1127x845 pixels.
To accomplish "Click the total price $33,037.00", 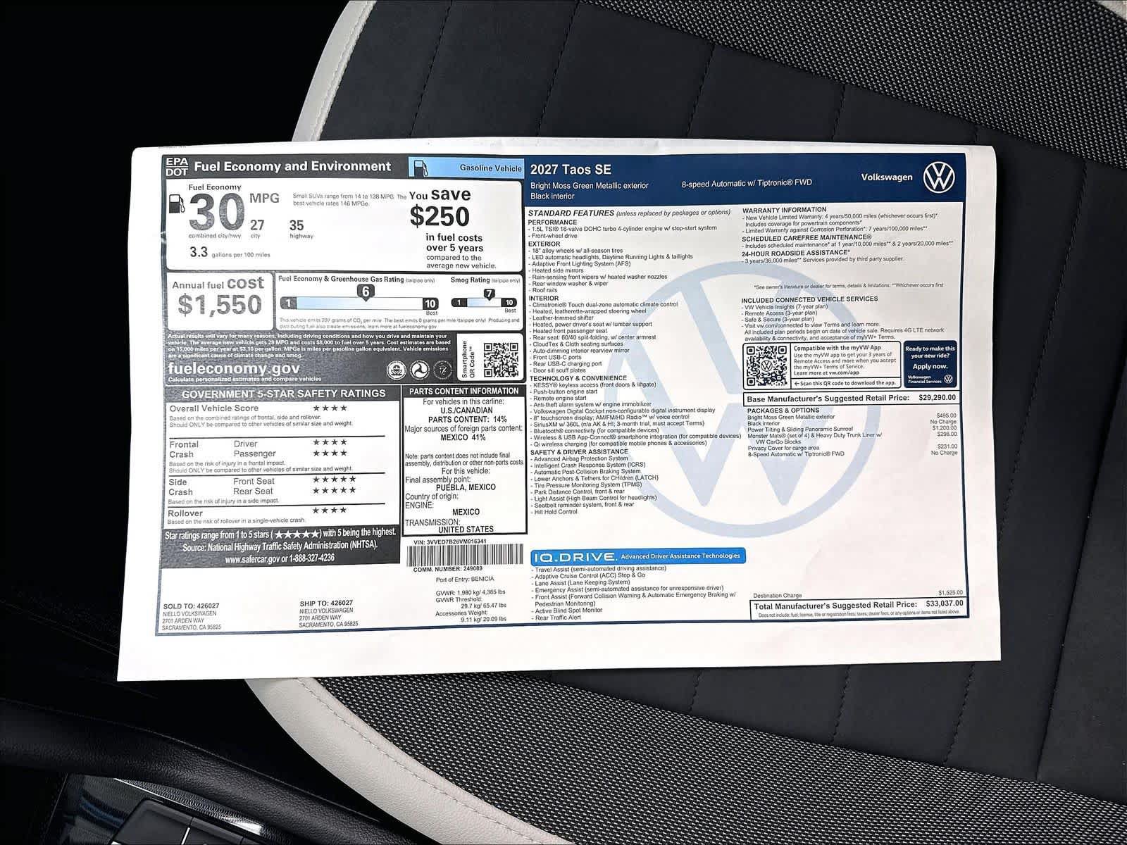I will 944,604.
